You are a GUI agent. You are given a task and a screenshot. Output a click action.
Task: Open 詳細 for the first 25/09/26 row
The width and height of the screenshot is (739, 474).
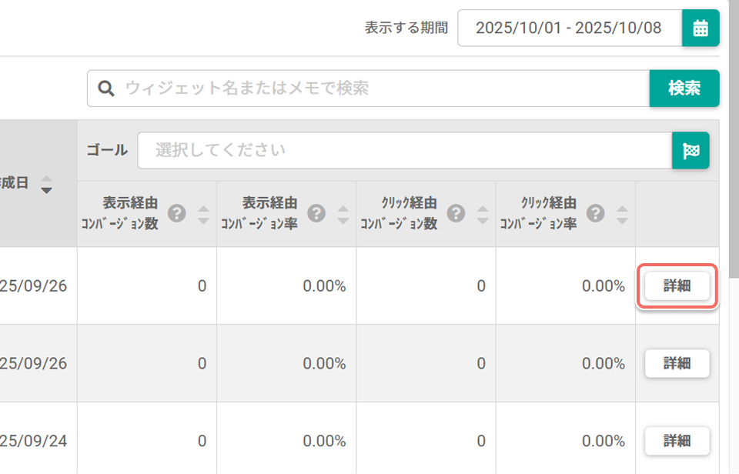(677, 286)
